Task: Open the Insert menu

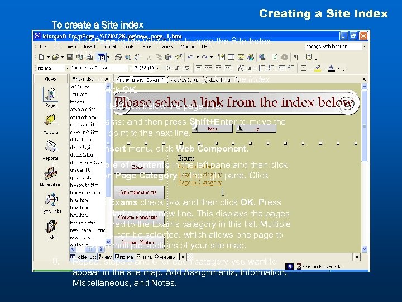Action: pyautogui.click(x=89, y=47)
